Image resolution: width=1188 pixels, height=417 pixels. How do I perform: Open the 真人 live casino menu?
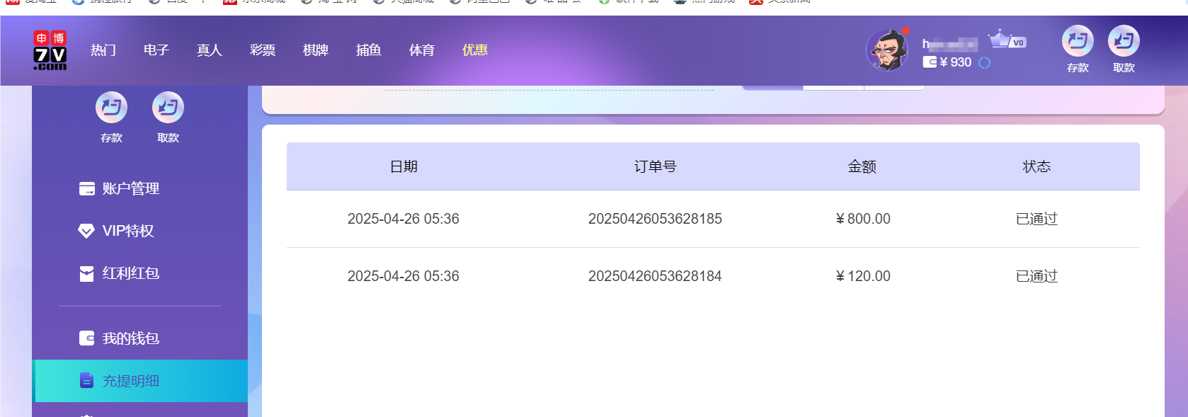click(210, 50)
